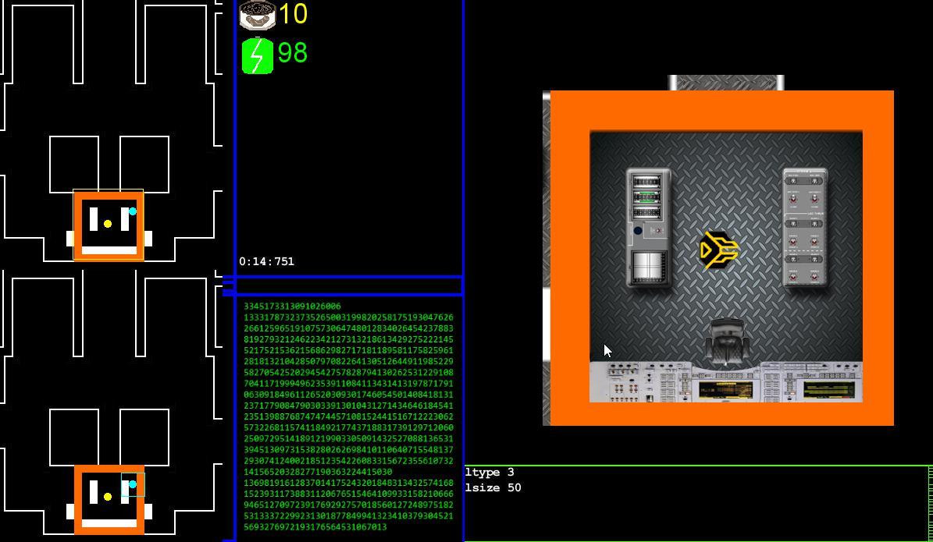Select the yellow robot emblem in the room

(719, 250)
